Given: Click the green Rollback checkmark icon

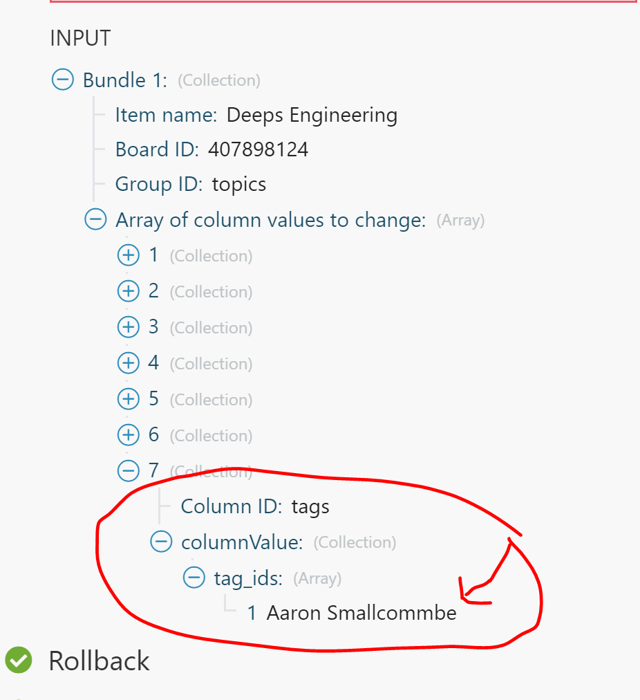Looking at the screenshot, I should [x=19, y=661].
